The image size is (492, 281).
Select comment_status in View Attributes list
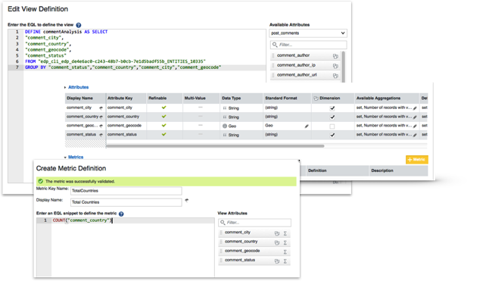point(254,261)
